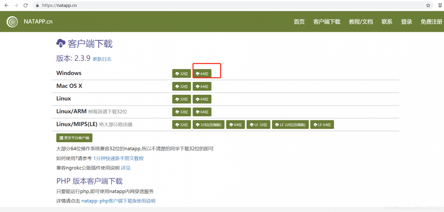The width and height of the screenshot is (444, 212).
Task: Click the 客户端下载 page heading
Action: tap(90, 44)
